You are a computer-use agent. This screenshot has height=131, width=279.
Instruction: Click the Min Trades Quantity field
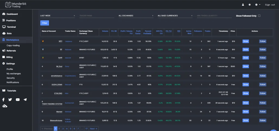click(x=214, y=16)
